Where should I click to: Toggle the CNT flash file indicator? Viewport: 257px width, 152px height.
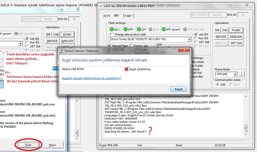[142, 29]
